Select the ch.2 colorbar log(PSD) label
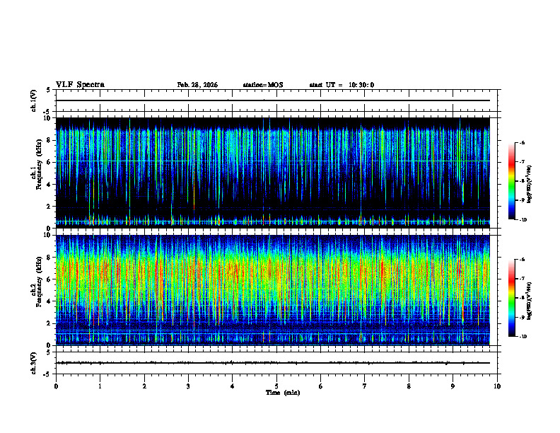Image resolution: width=560 pixels, height=433 pixels. click(530, 301)
